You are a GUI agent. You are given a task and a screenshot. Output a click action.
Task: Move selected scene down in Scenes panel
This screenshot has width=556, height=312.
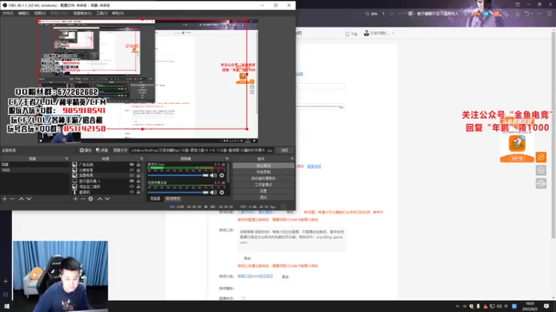[x=29, y=199]
